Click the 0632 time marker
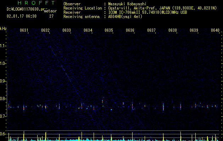This screenshot has width=223, height=141. point(45,30)
